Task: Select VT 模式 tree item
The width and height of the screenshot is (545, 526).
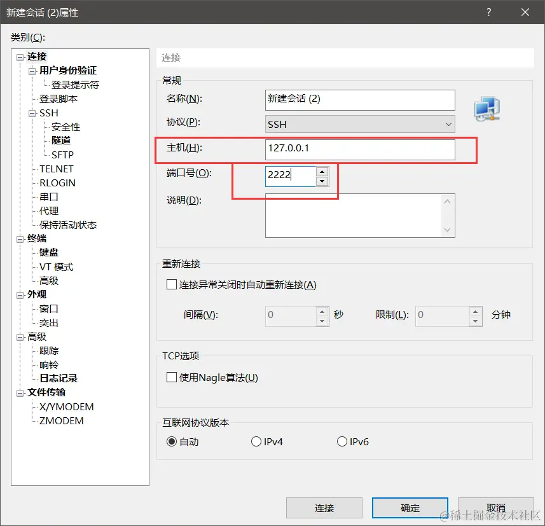Action: (x=57, y=267)
